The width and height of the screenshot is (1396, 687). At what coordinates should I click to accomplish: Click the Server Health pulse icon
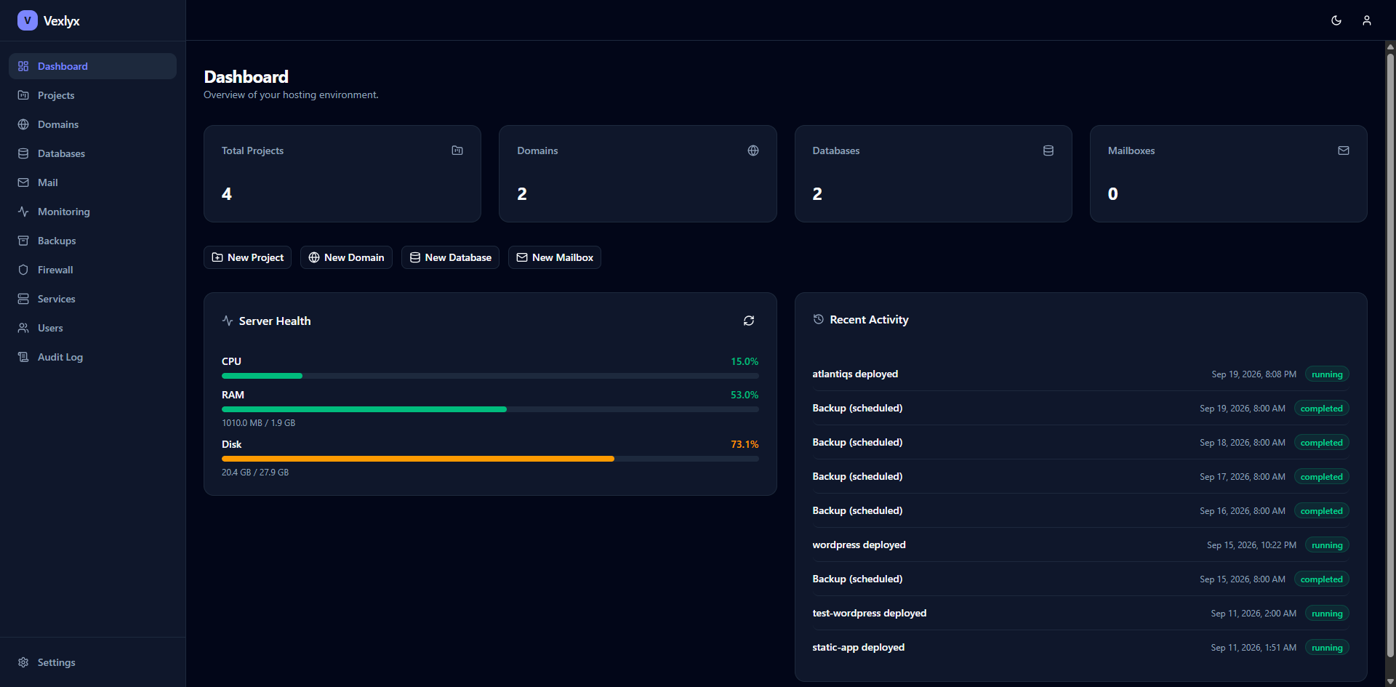click(x=228, y=321)
